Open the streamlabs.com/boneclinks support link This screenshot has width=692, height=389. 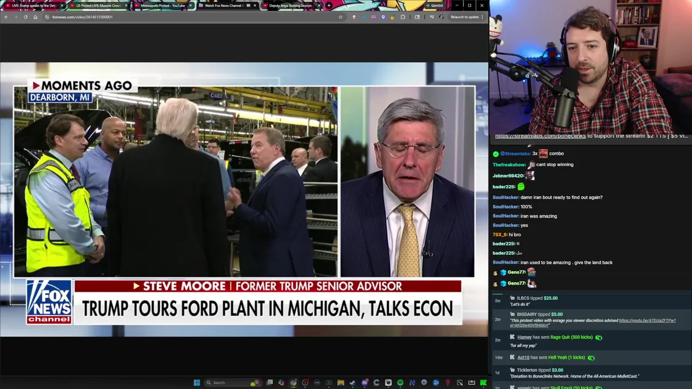[540, 136]
